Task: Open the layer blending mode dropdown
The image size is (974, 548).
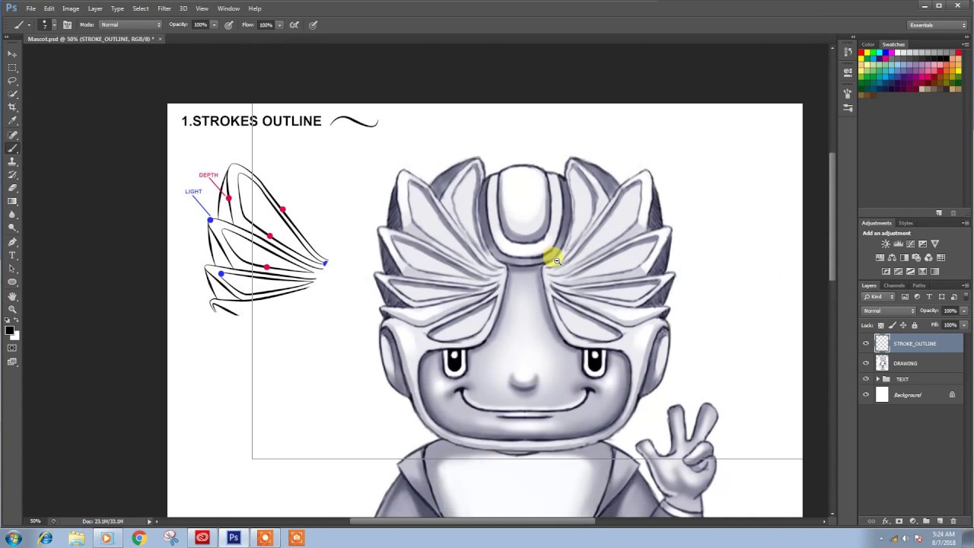Action: coord(889,311)
